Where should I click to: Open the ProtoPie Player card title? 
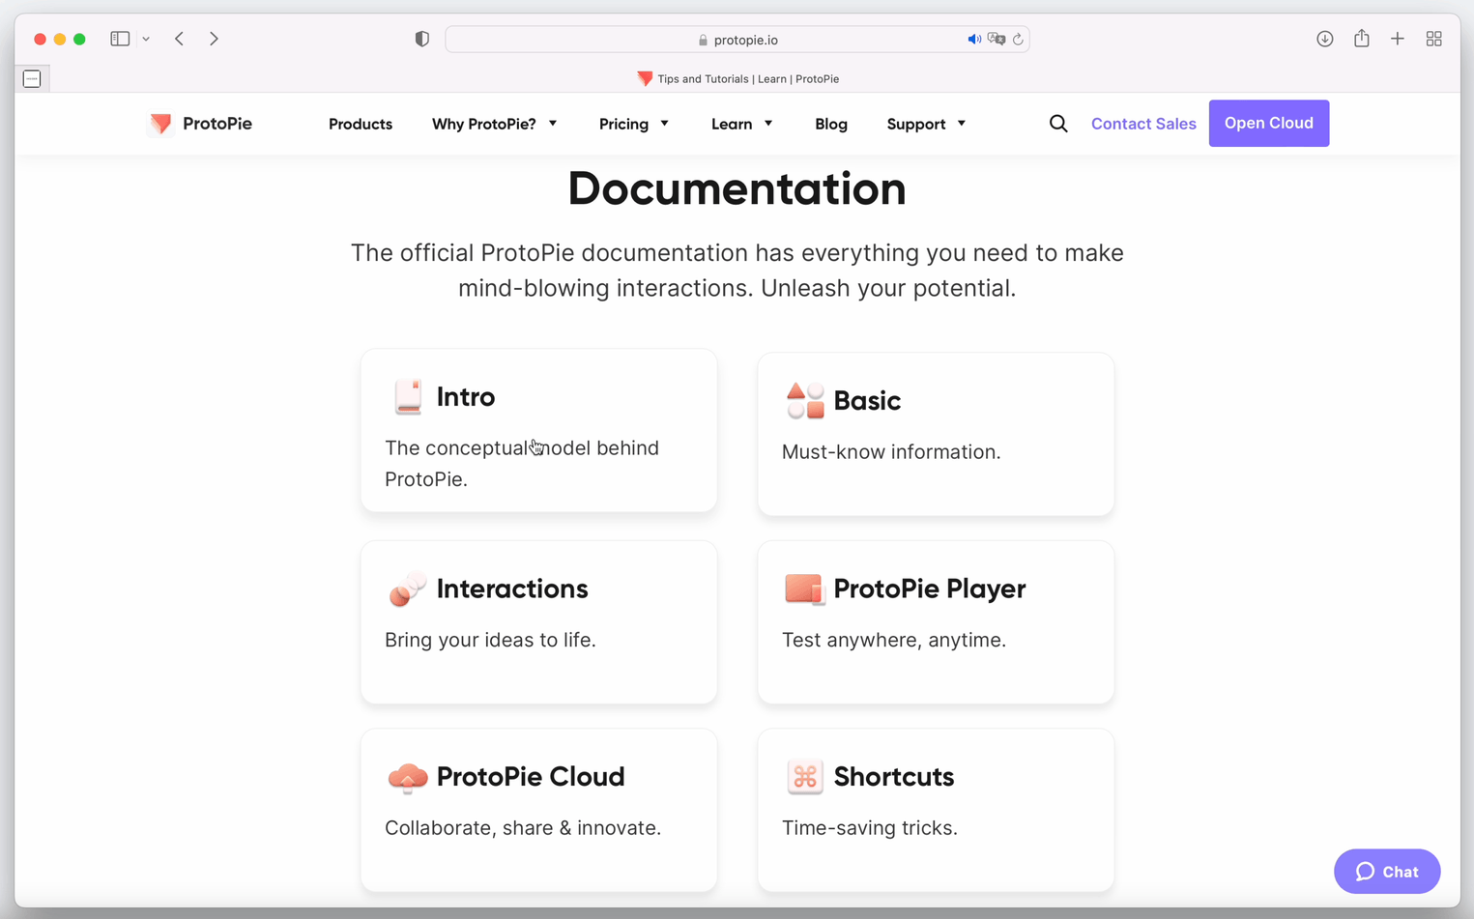tap(930, 589)
